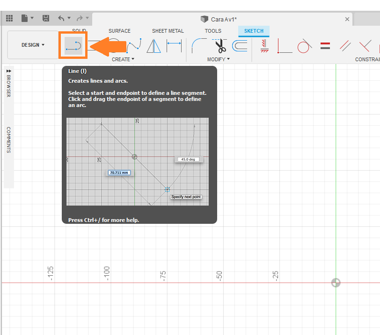380x335 pixels.
Task: Apply the Tangent constraint
Action: click(x=304, y=46)
